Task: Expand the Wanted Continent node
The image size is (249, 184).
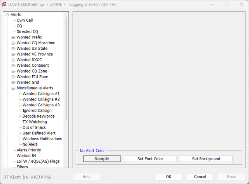Action: click(13, 66)
